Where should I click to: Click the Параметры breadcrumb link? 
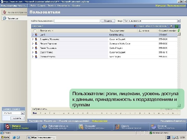[x=50, y=121]
